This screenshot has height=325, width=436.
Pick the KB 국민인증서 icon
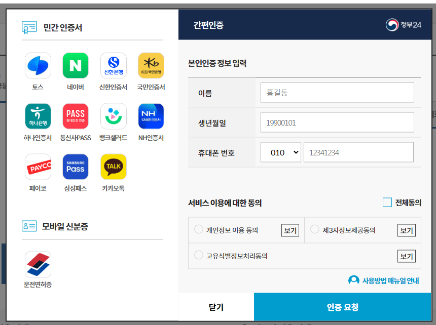tap(151, 65)
